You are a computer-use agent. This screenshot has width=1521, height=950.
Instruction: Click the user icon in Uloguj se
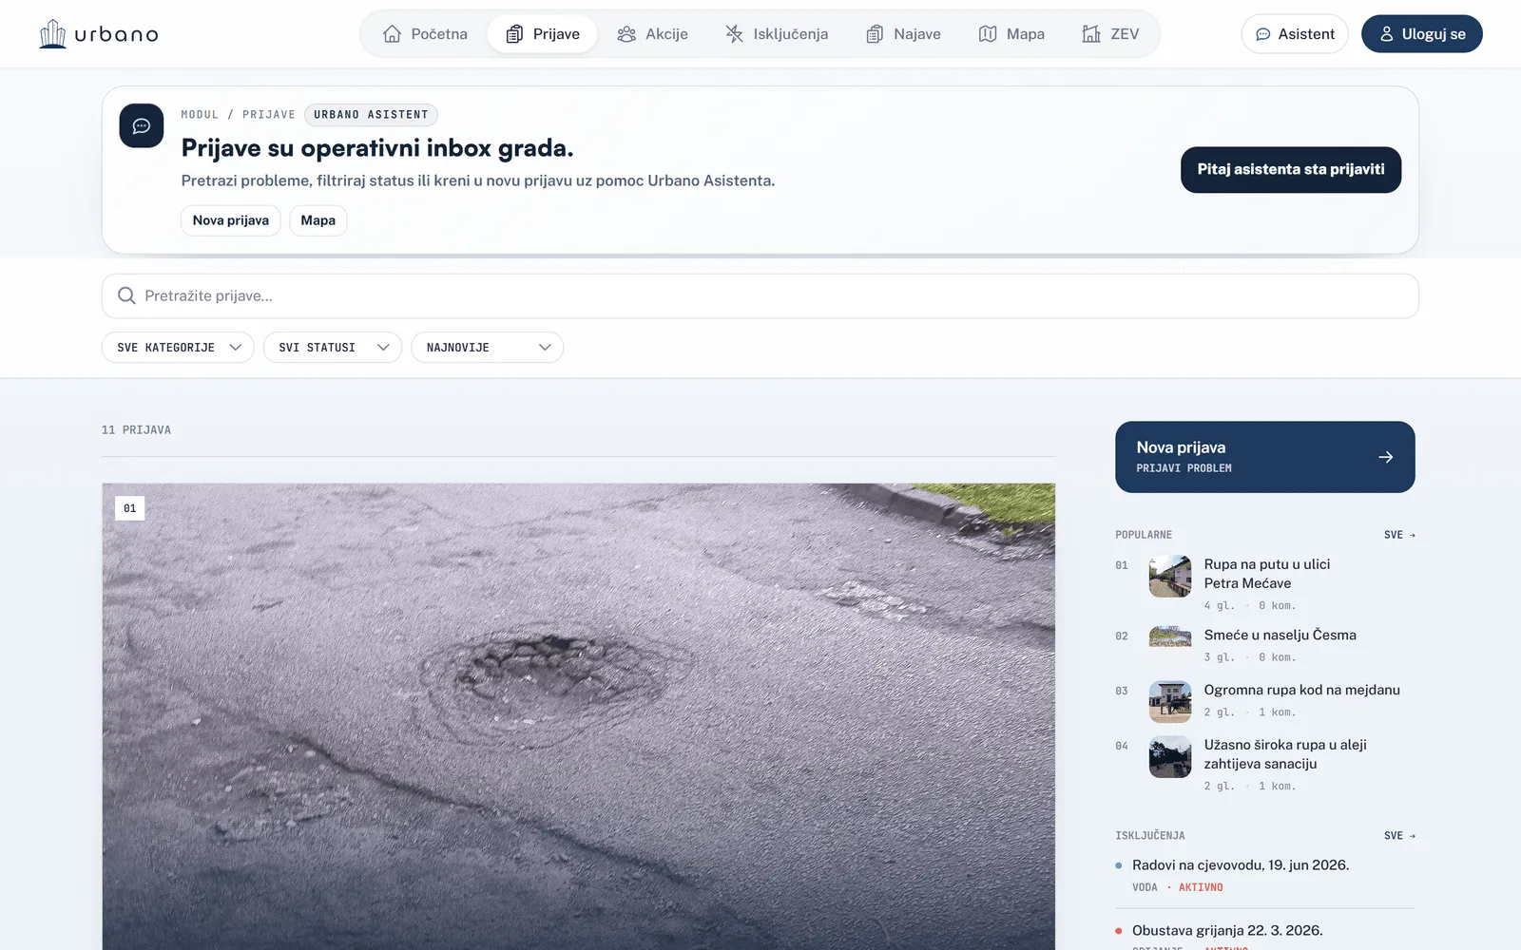tap(1387, 34)
